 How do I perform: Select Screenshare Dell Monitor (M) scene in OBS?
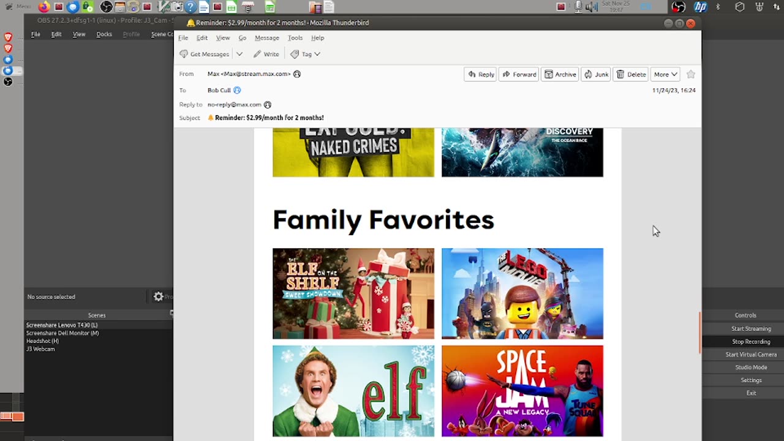98,333
